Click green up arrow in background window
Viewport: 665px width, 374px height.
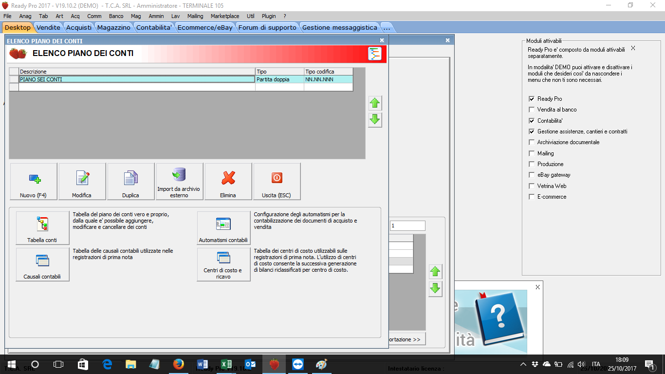[435, 272]
